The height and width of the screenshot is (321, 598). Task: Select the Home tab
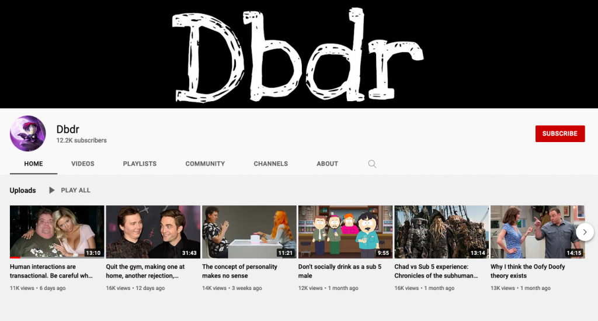point(33,164)
